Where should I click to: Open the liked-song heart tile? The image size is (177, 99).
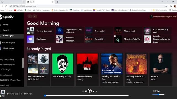[40, 39]
